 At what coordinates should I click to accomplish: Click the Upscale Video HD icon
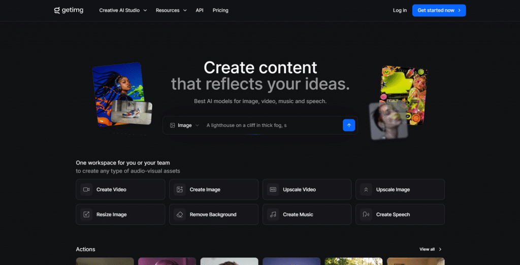[273, 189]
